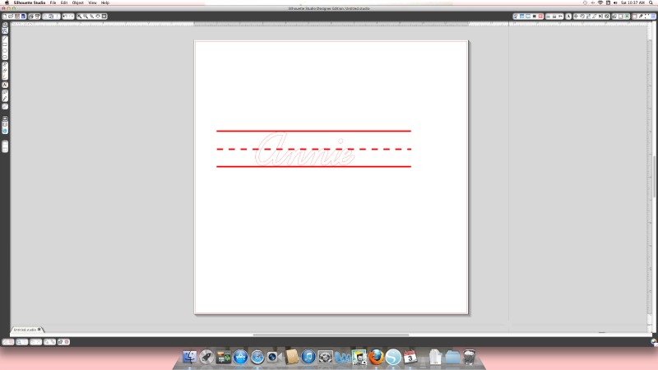This screenshot has height=370, width=658.
Task: Open the File menu
Action: pyautogui.click(x=53, y=3)
